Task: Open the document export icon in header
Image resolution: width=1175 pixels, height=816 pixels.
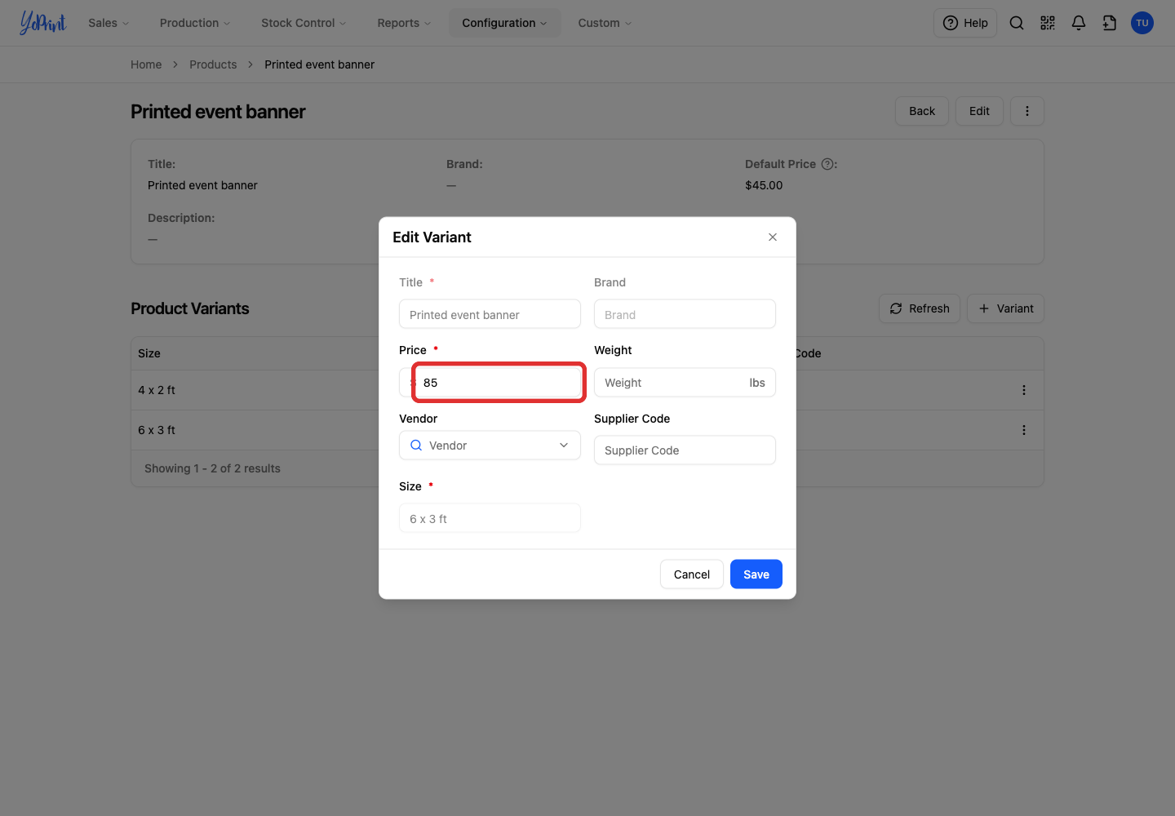Action: coord(1110,23)
